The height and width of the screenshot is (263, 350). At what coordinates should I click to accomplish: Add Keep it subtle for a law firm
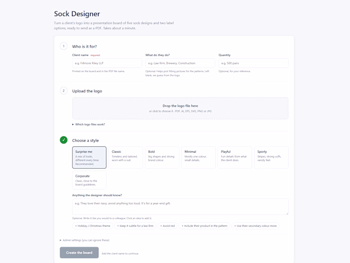135,226
